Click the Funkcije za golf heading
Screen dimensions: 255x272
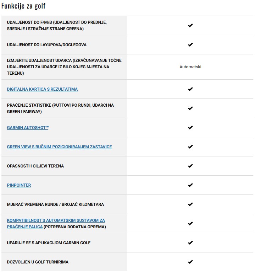click(23, 6)
